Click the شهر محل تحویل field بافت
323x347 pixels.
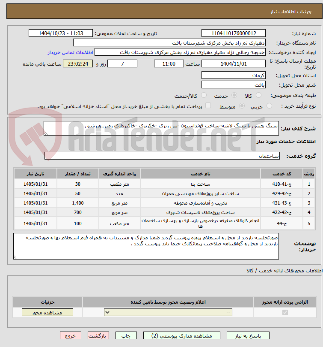(234, 85)
